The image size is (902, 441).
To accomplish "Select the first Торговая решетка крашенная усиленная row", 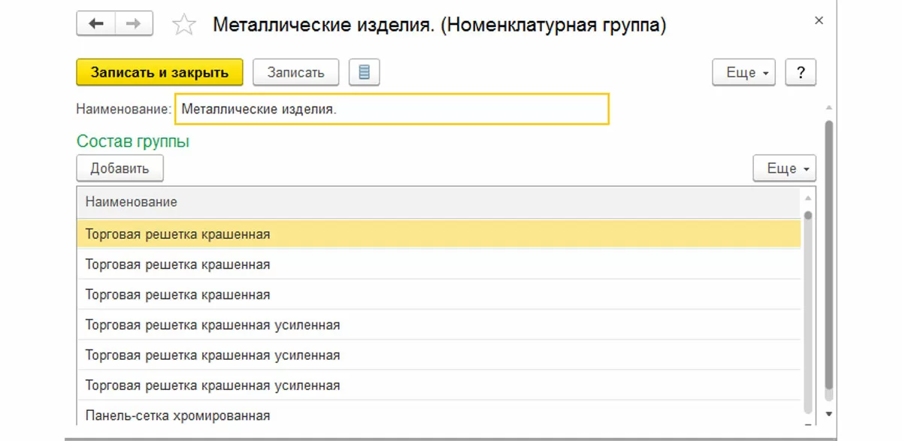I will (x=213, y=325).
